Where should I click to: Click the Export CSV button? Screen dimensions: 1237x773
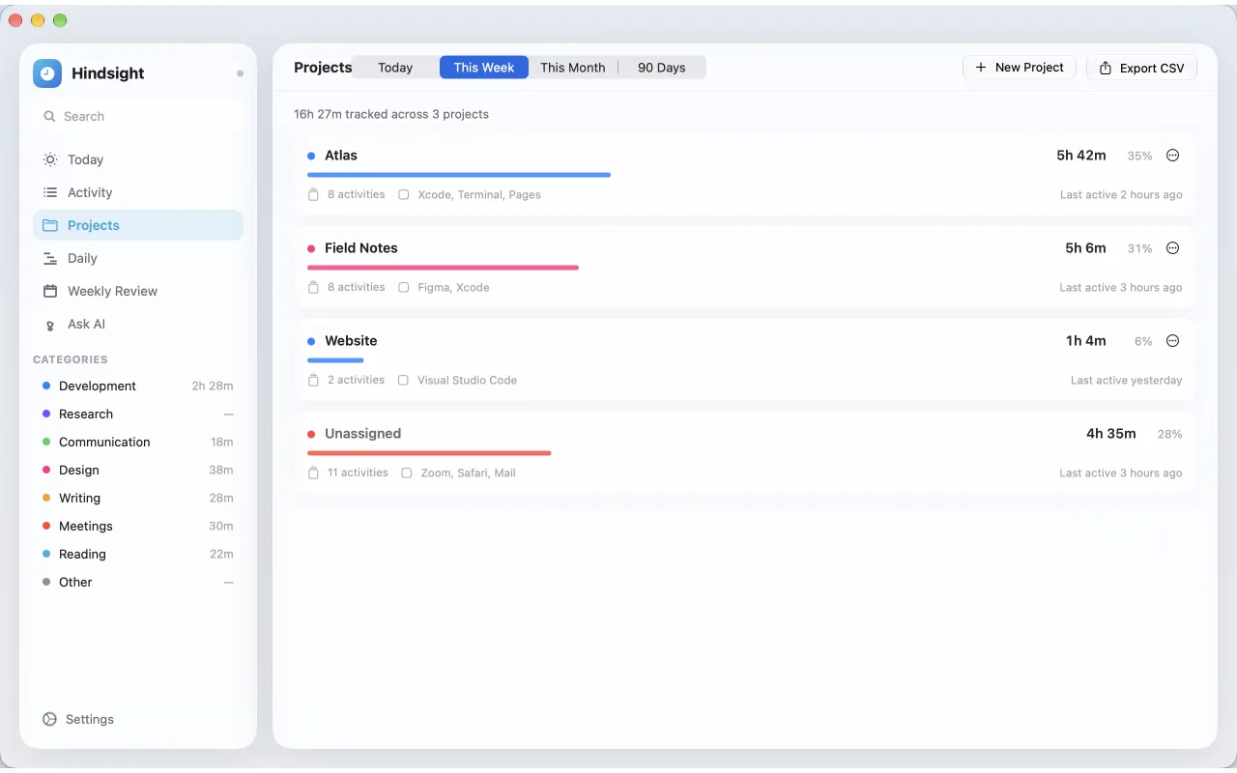tap(1142, 68)
